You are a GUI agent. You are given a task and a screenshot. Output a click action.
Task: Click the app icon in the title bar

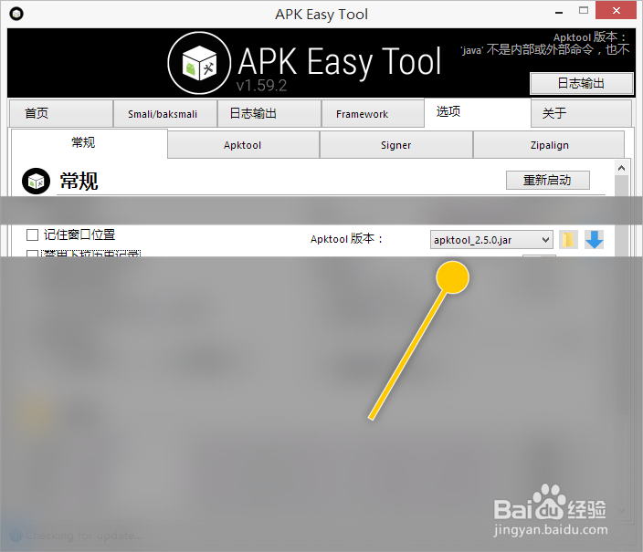coord(16,14)
